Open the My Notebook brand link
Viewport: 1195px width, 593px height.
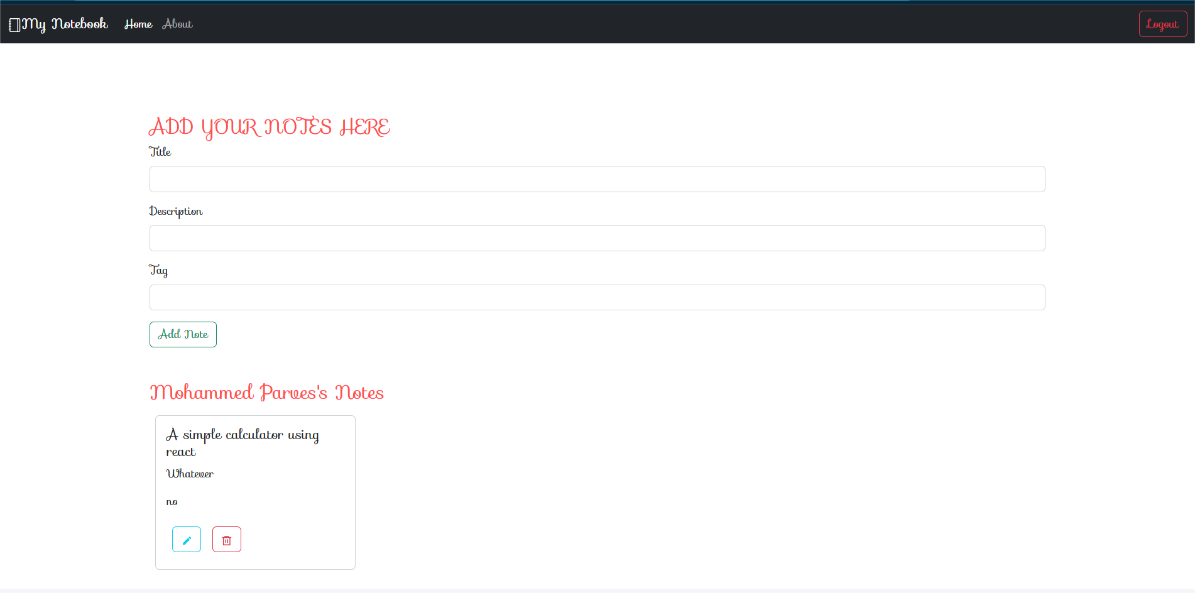click(x=58, y=24)
